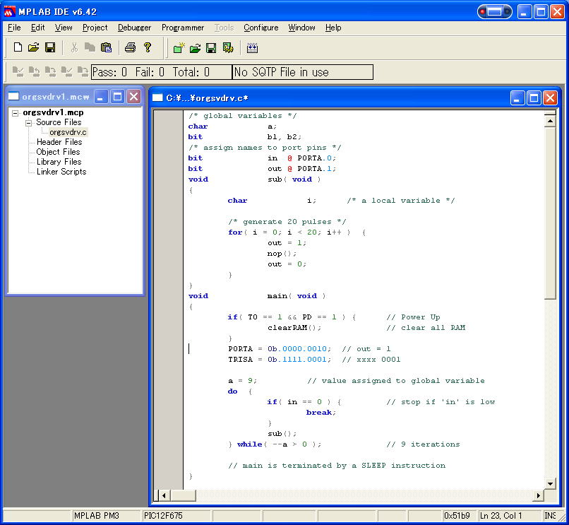This screenshot has height=525, width=569.
Task: Select the Linker Scripts folder
Action: click(61, 172)
